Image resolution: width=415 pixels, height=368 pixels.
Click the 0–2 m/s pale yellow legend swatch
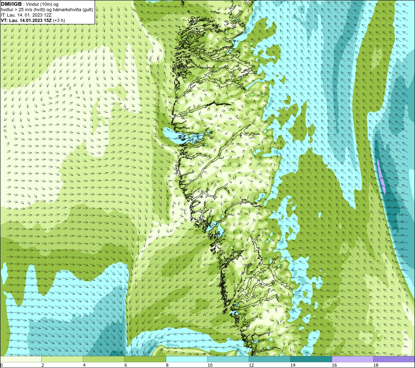pyautogui.click(x=21, y=359)
